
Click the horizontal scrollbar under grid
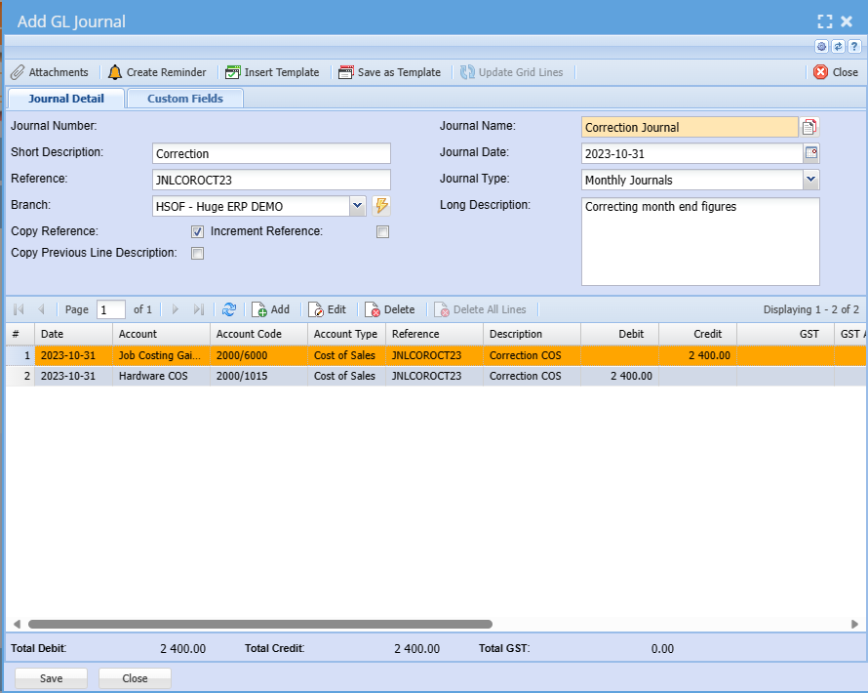(259, 624)
